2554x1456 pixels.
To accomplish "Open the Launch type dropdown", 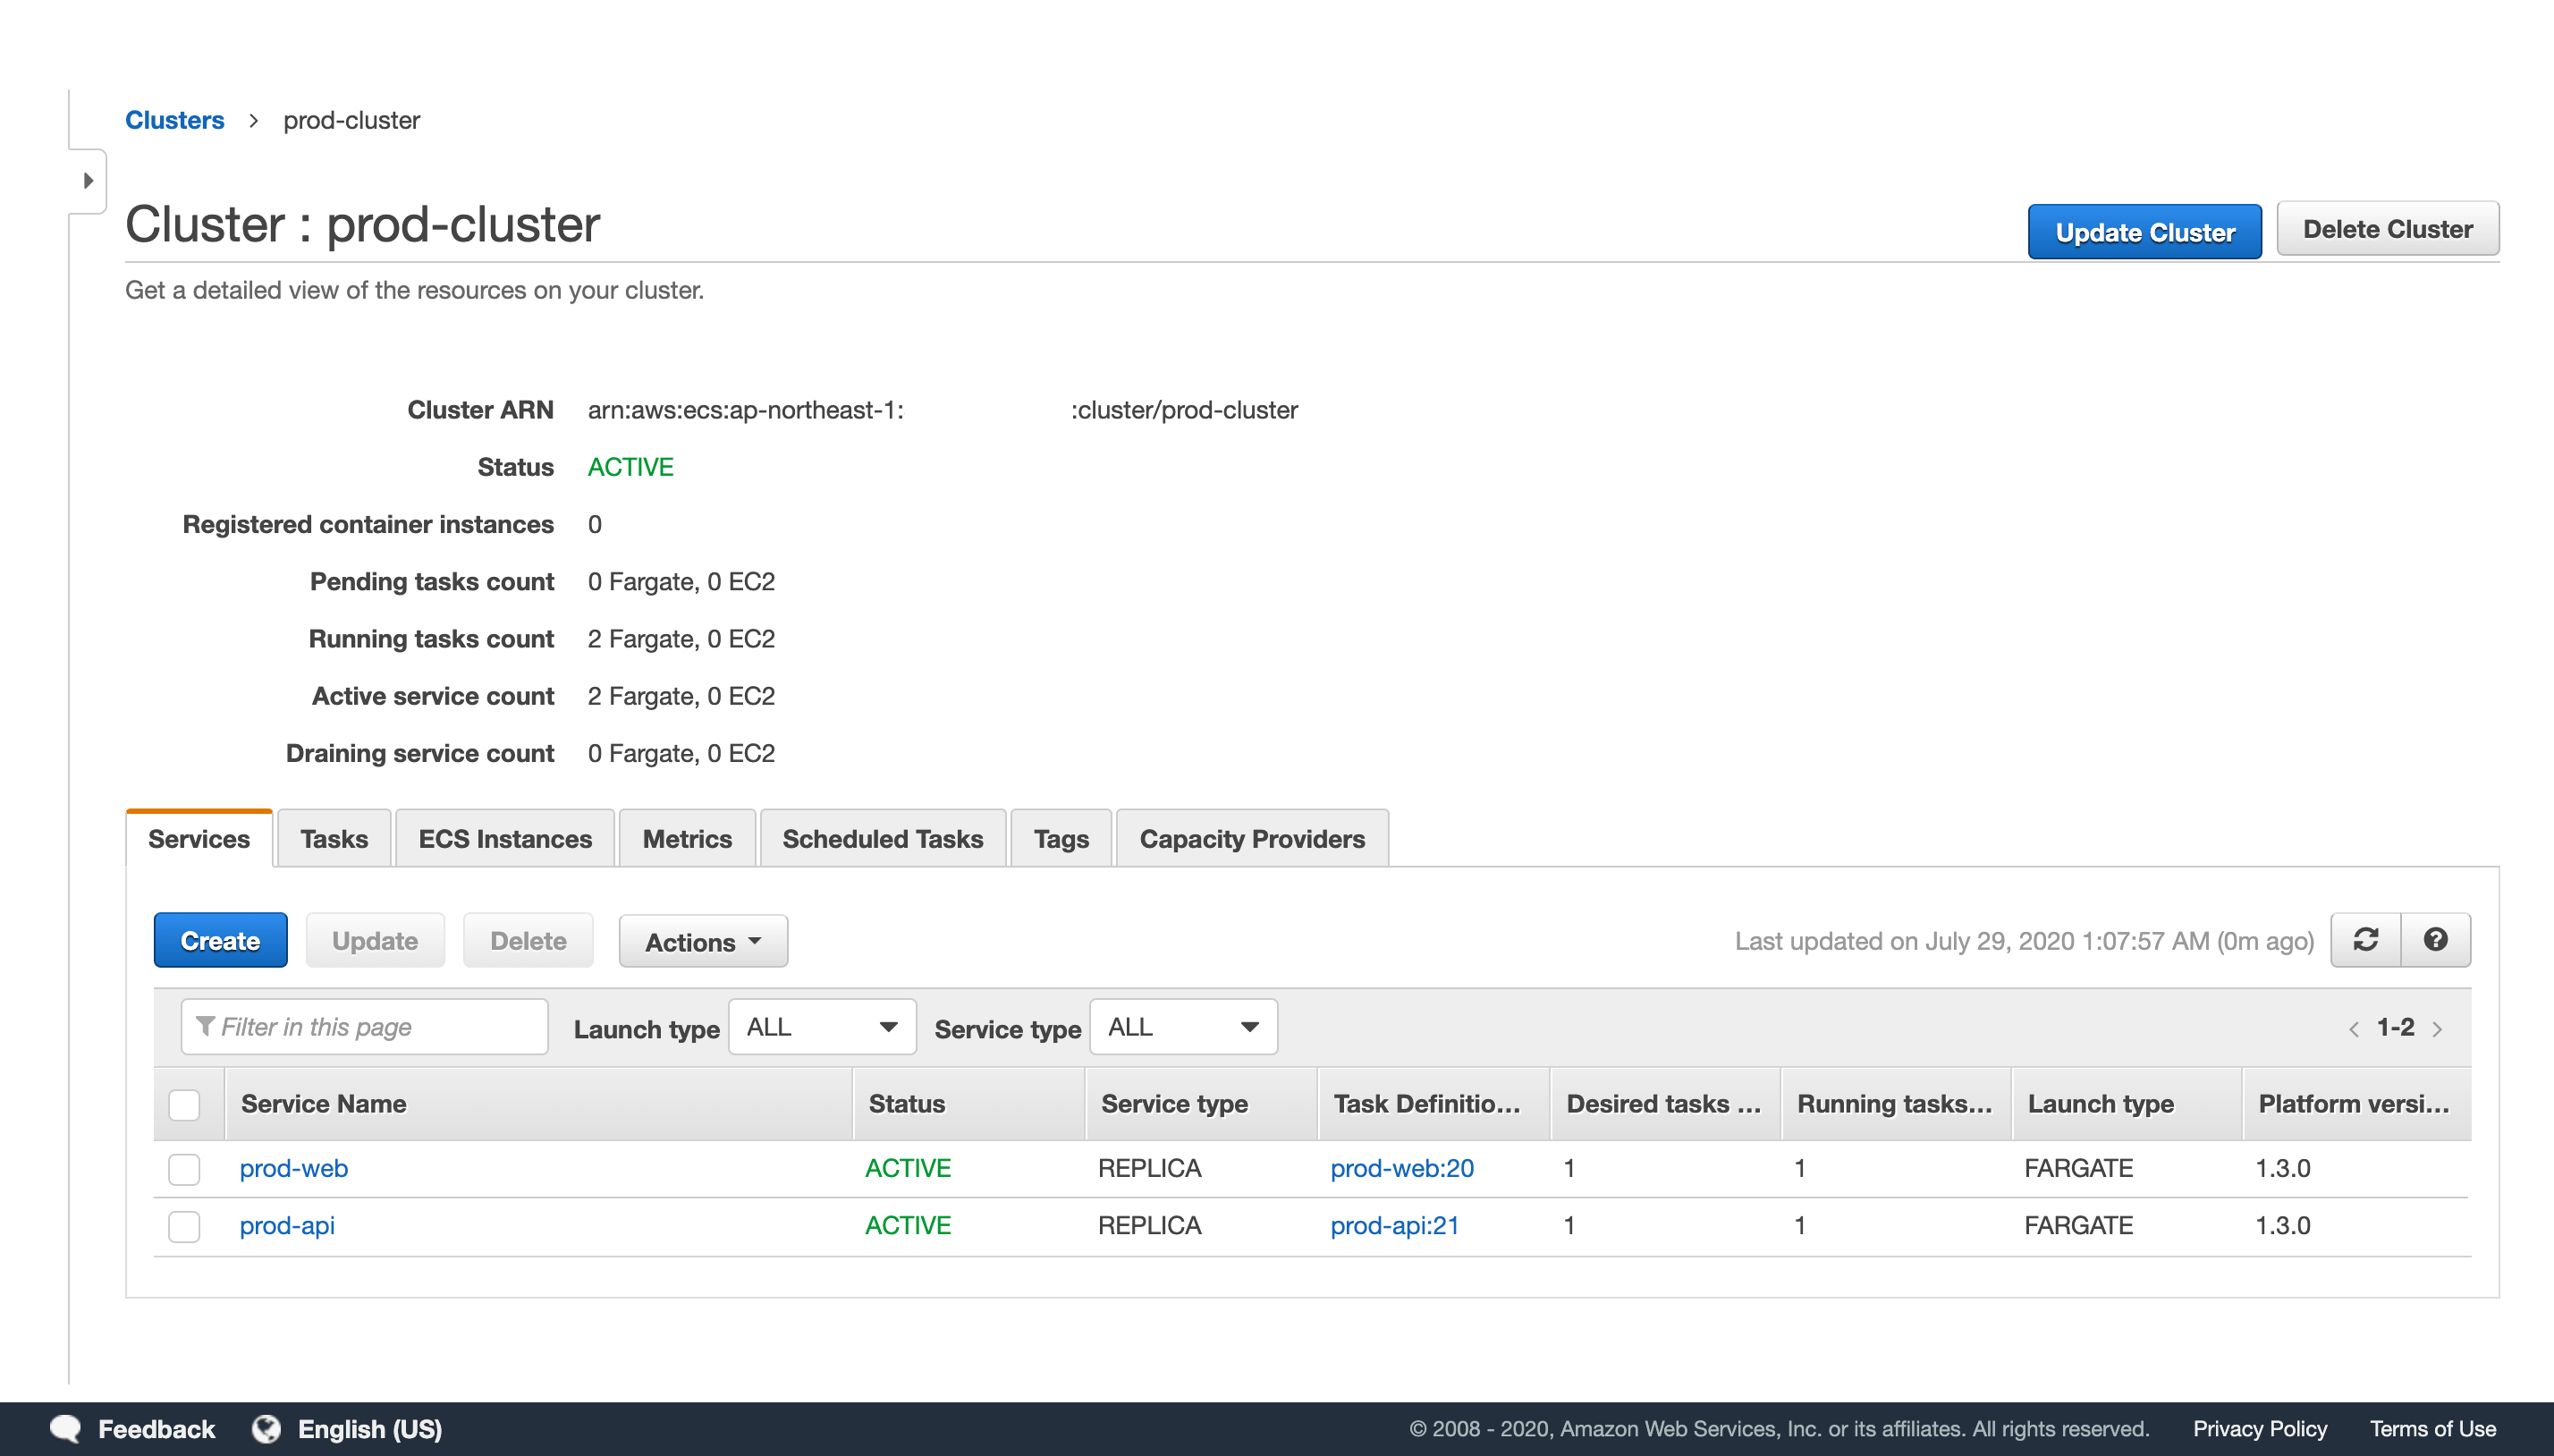I will pyautogui.click(x=822, y=1027).
